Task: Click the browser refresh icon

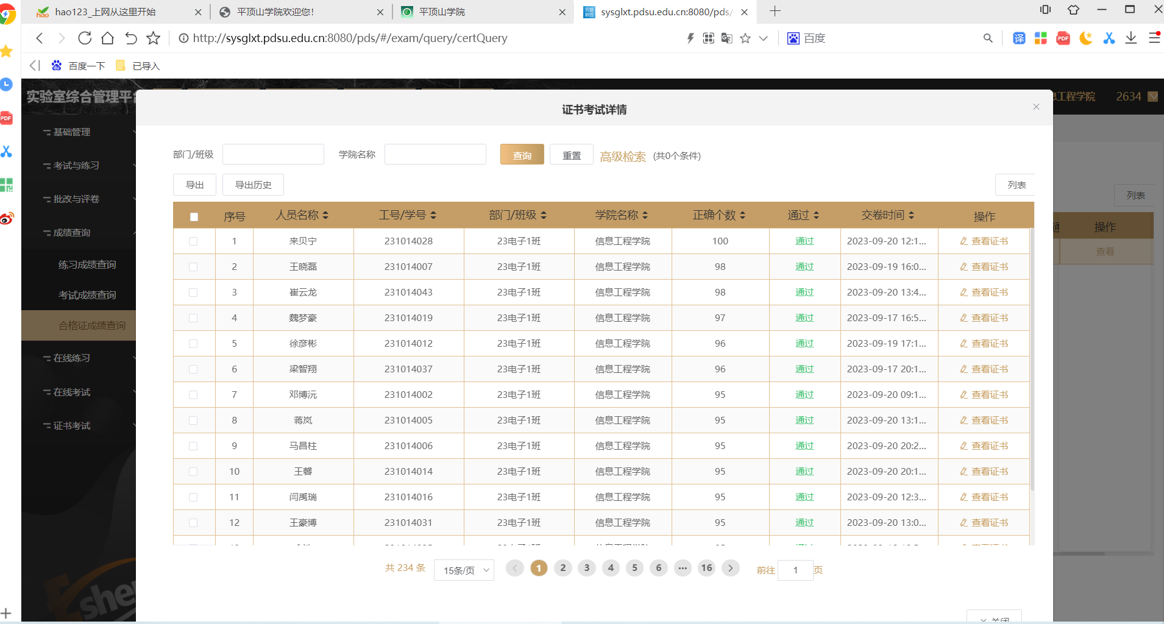Action: click(x=85, y=38)
